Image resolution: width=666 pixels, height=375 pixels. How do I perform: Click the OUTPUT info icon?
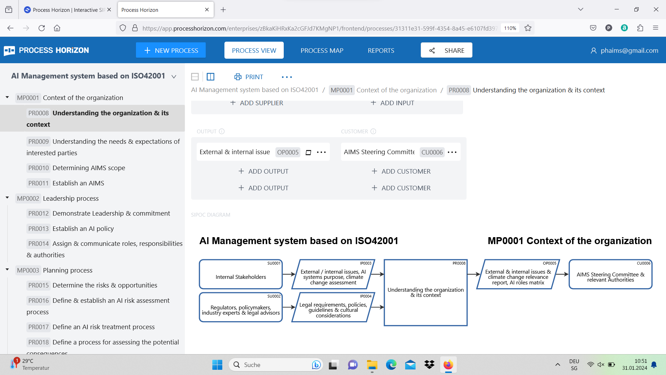[222, 131]
